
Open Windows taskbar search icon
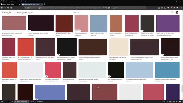tap(5, 102)
